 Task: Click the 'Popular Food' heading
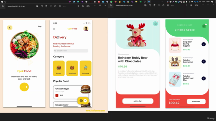coord(61,81)
